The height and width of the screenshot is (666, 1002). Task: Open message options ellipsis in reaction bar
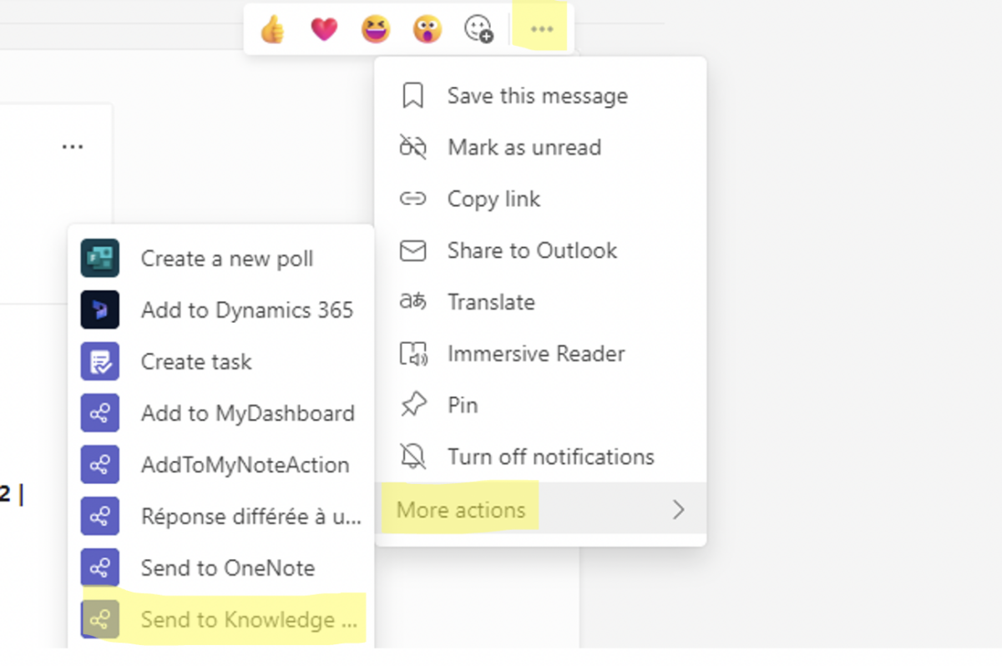pyautogui.click(x=542, y=30)
